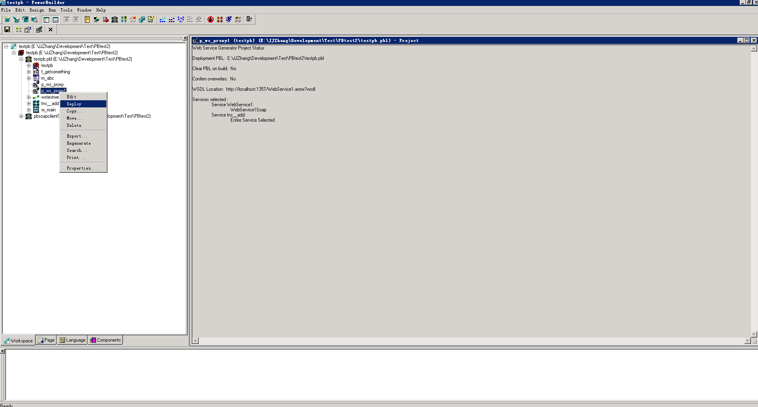
Task: Toggle the Output window panel button
Action: (56, 19)
